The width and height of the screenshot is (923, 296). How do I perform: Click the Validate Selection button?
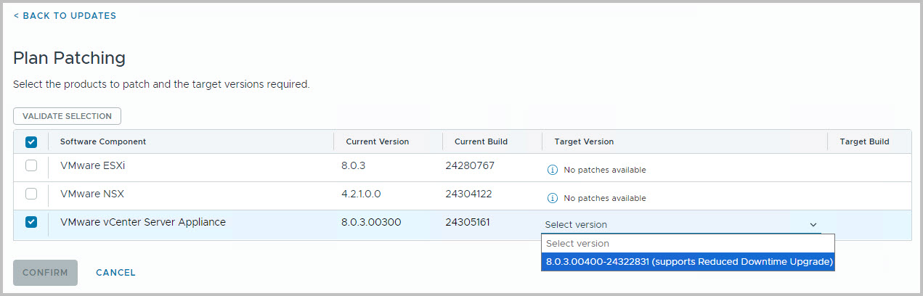[x=67, y=116]
